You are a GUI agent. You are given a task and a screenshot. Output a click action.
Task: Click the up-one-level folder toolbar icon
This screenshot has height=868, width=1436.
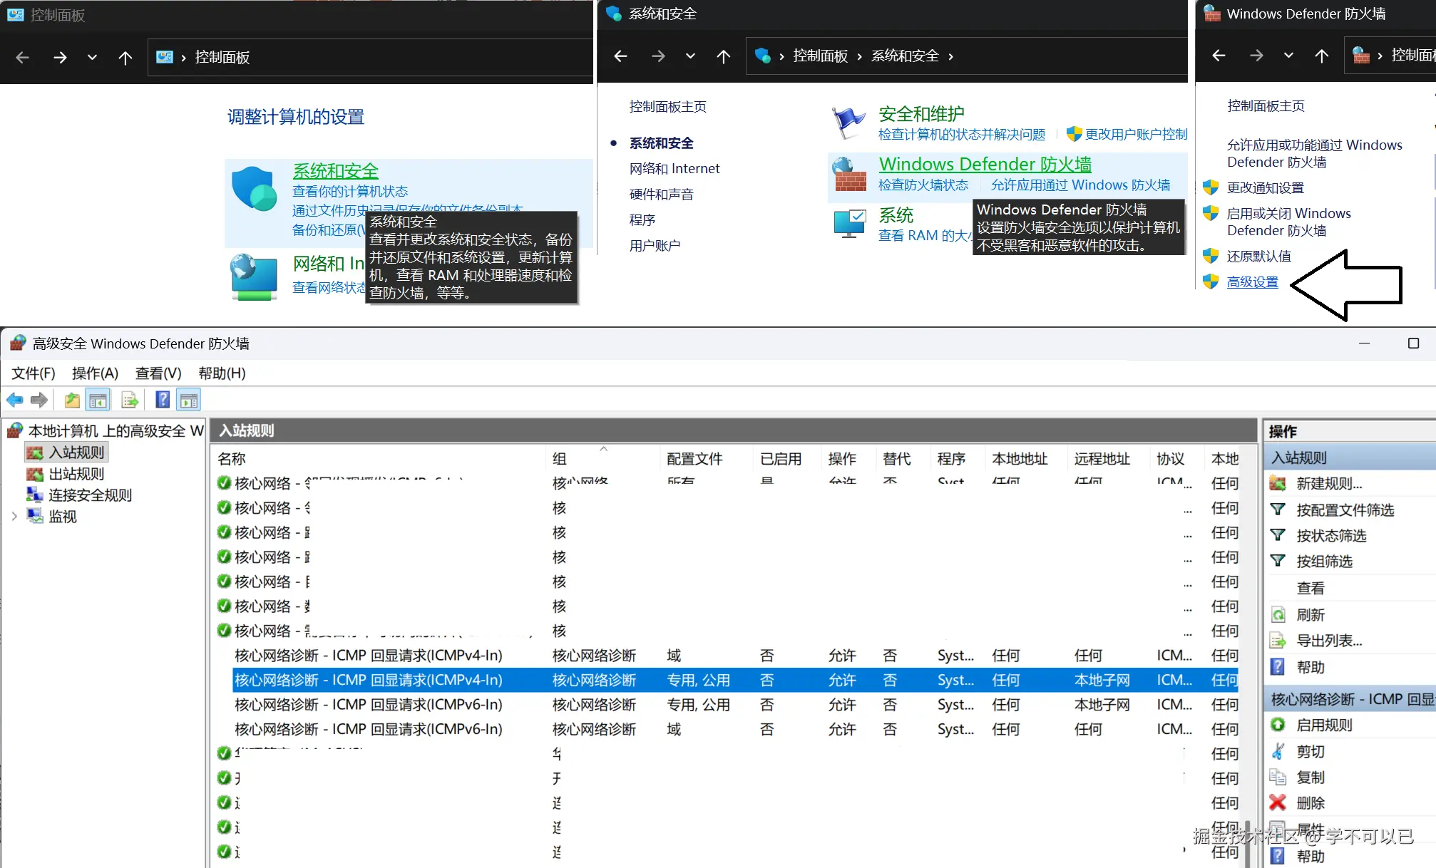tap(71, 400)
